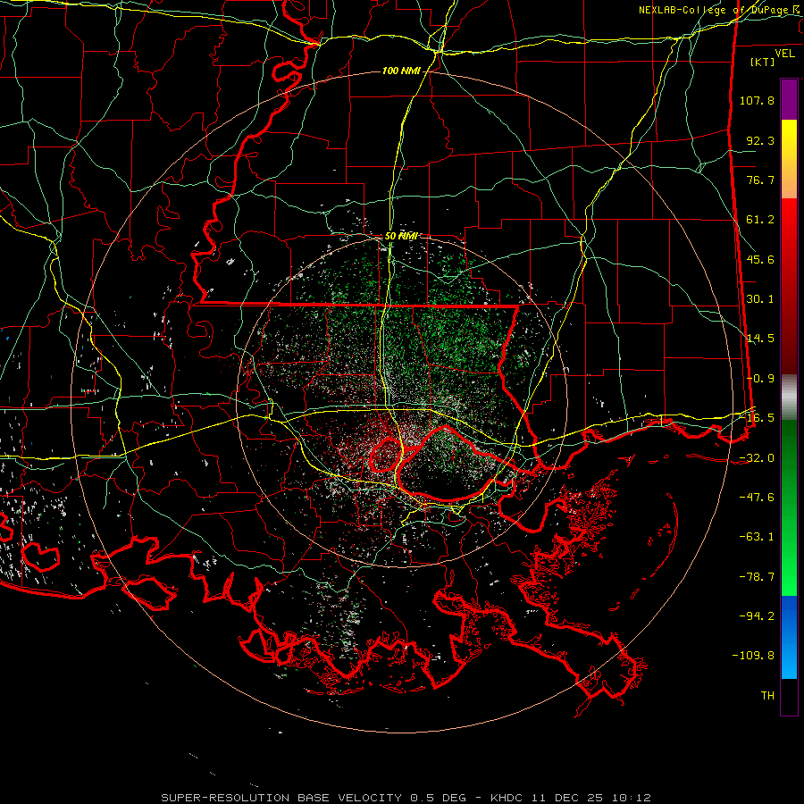Click the -16.5 legend value
This screenshot has width=804, height=804.
coord(757,418)
